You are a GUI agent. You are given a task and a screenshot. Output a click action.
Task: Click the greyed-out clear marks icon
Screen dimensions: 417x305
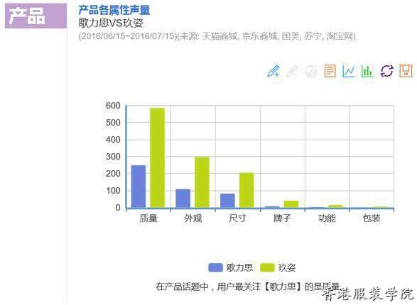pos(311,71)
